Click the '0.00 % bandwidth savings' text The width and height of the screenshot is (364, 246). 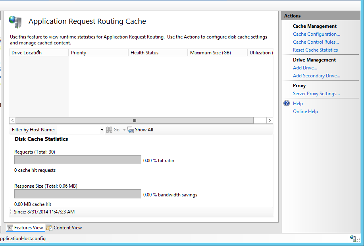click(170, 195)
